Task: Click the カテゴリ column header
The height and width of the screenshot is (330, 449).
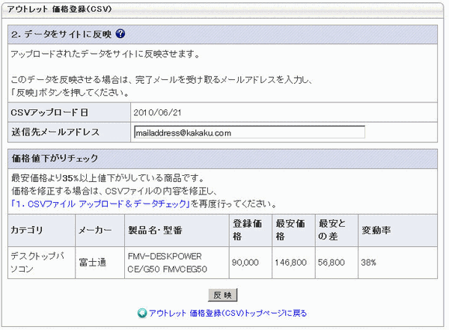Action: [x=41, y=230]
